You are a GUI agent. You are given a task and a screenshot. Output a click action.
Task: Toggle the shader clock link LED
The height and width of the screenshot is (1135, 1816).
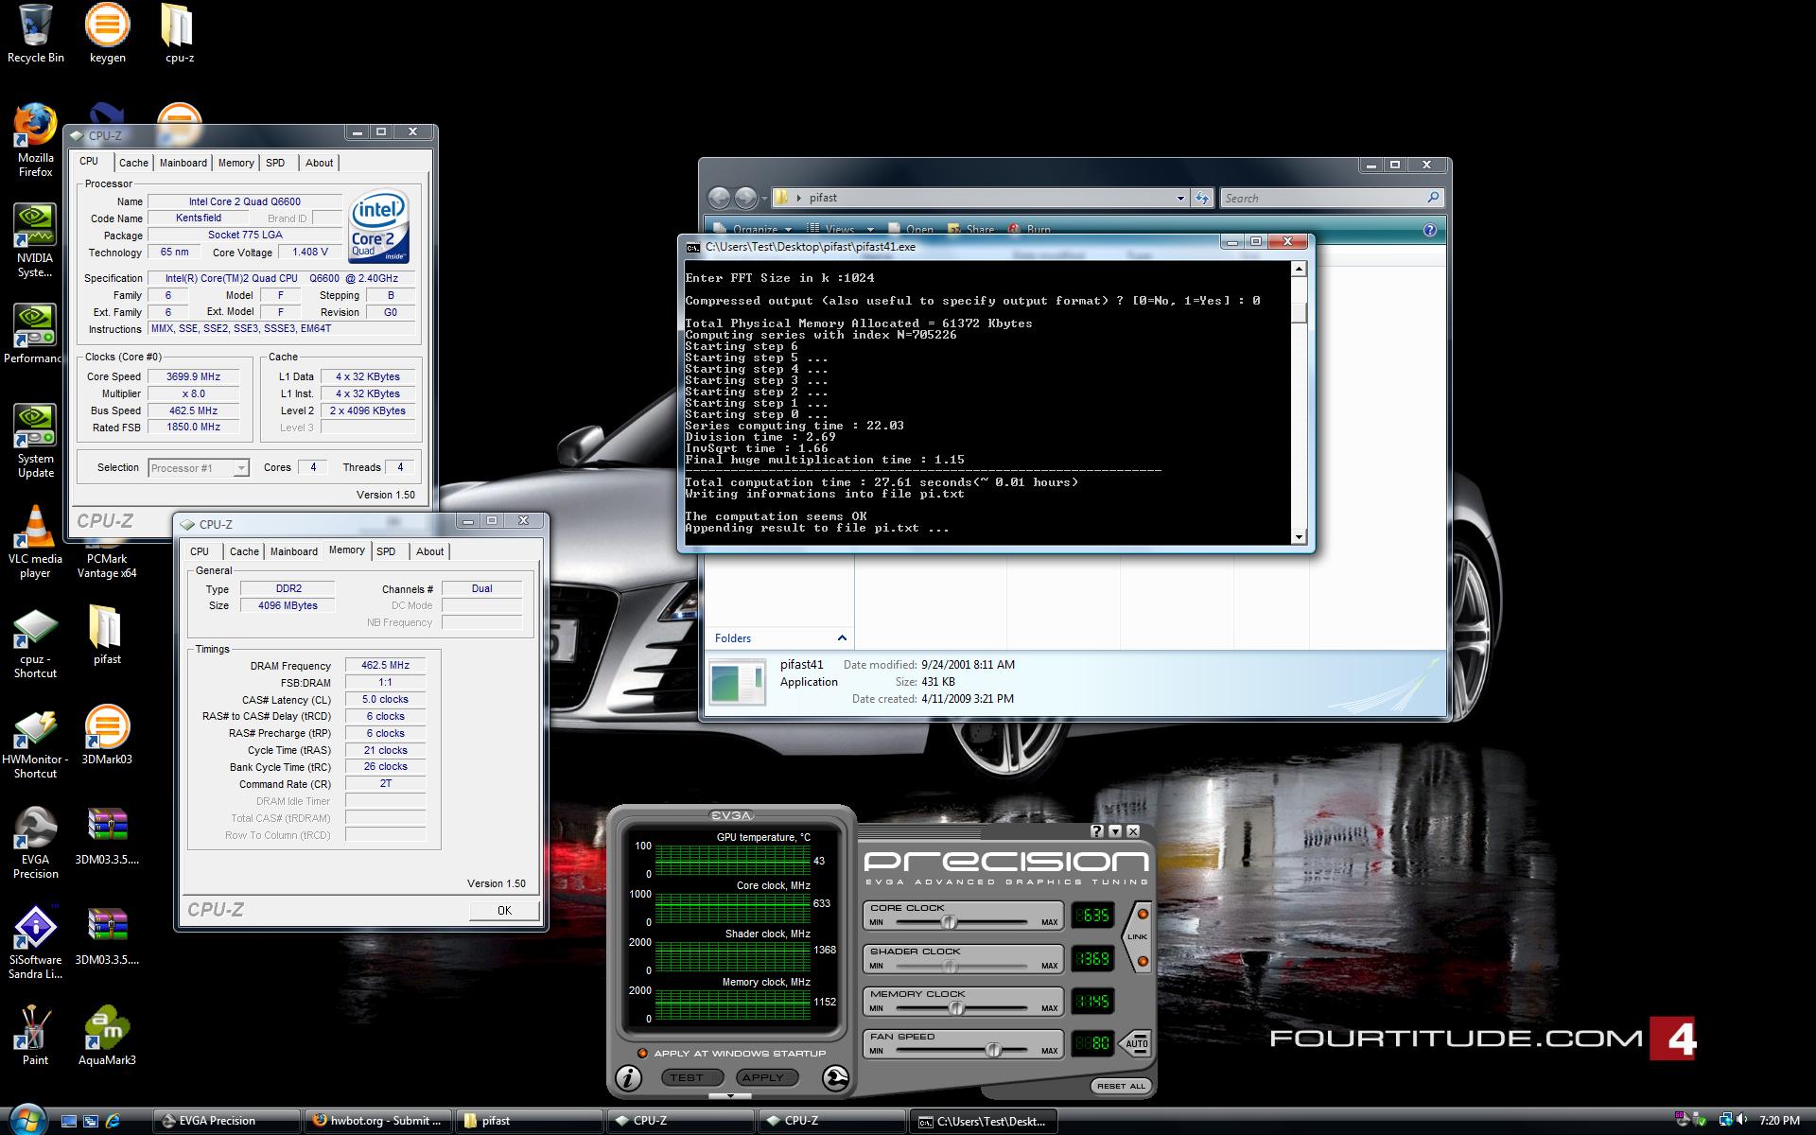[1143, 962]
